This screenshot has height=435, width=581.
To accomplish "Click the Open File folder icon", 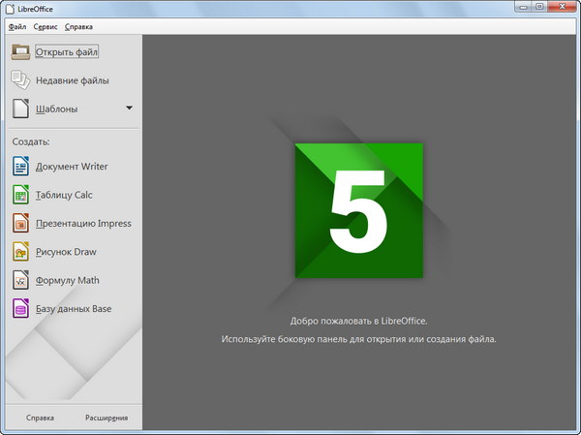I will pyautogui.click(x=21, y=51).
